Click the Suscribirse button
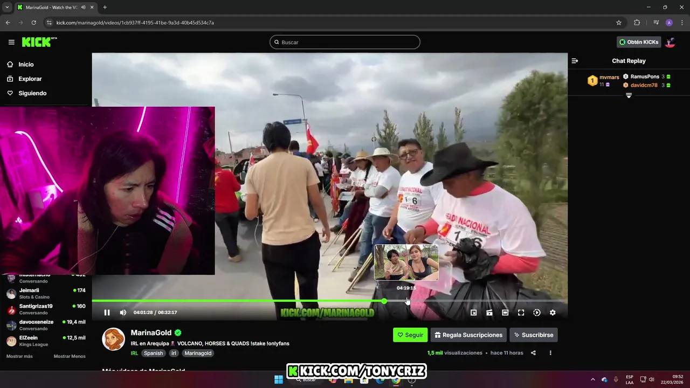 coord(534,335)
